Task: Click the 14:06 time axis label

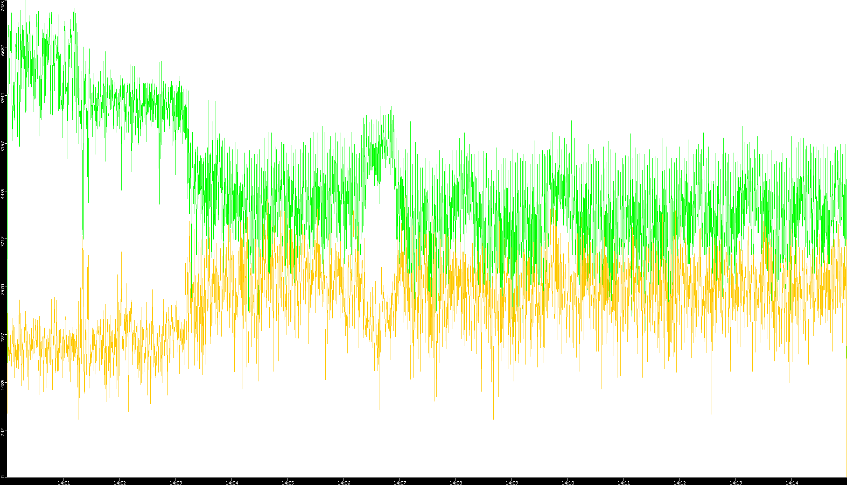Action: click(x=343, y=483)
